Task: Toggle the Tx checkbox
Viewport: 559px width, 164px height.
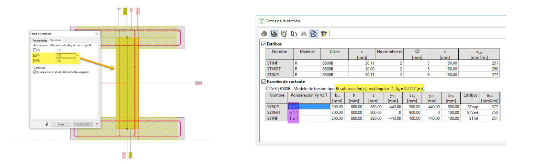Action: pyautogui.click(x=35, y=61)
